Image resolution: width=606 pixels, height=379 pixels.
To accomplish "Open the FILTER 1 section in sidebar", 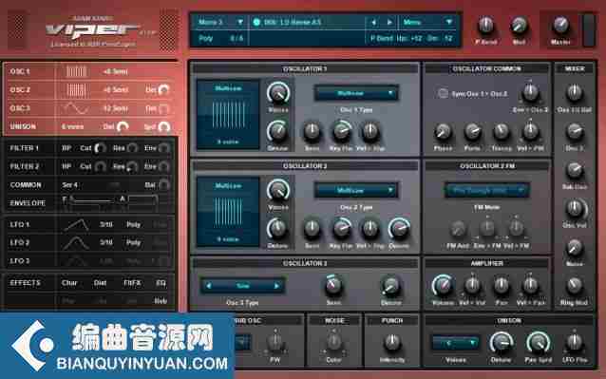I will tap(89, 148).
